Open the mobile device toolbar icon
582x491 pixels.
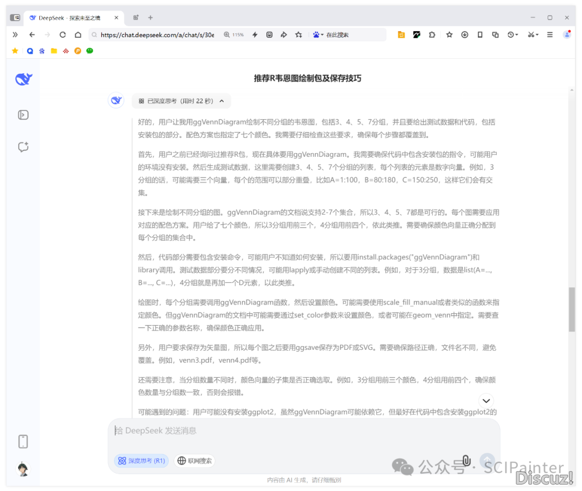click(480, 35)
